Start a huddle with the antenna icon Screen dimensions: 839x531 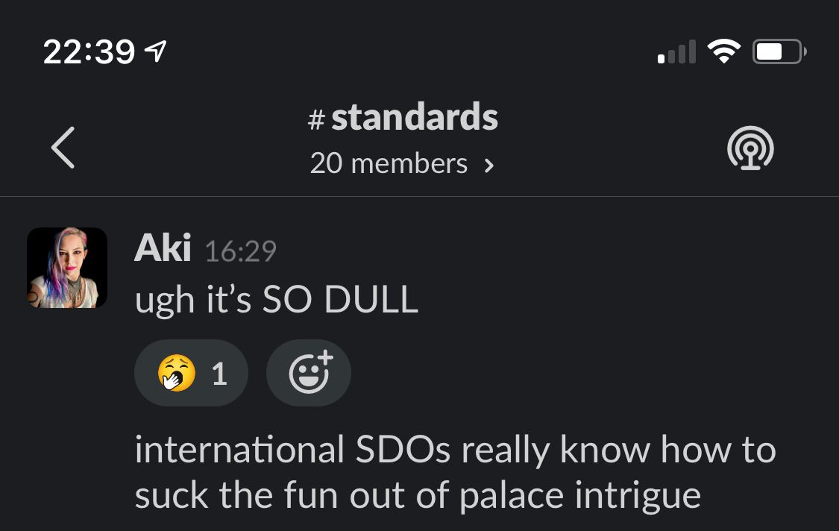point(750,148)
